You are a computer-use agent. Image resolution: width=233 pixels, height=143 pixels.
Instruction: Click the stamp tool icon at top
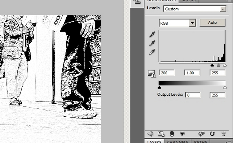tap(137, 2)
